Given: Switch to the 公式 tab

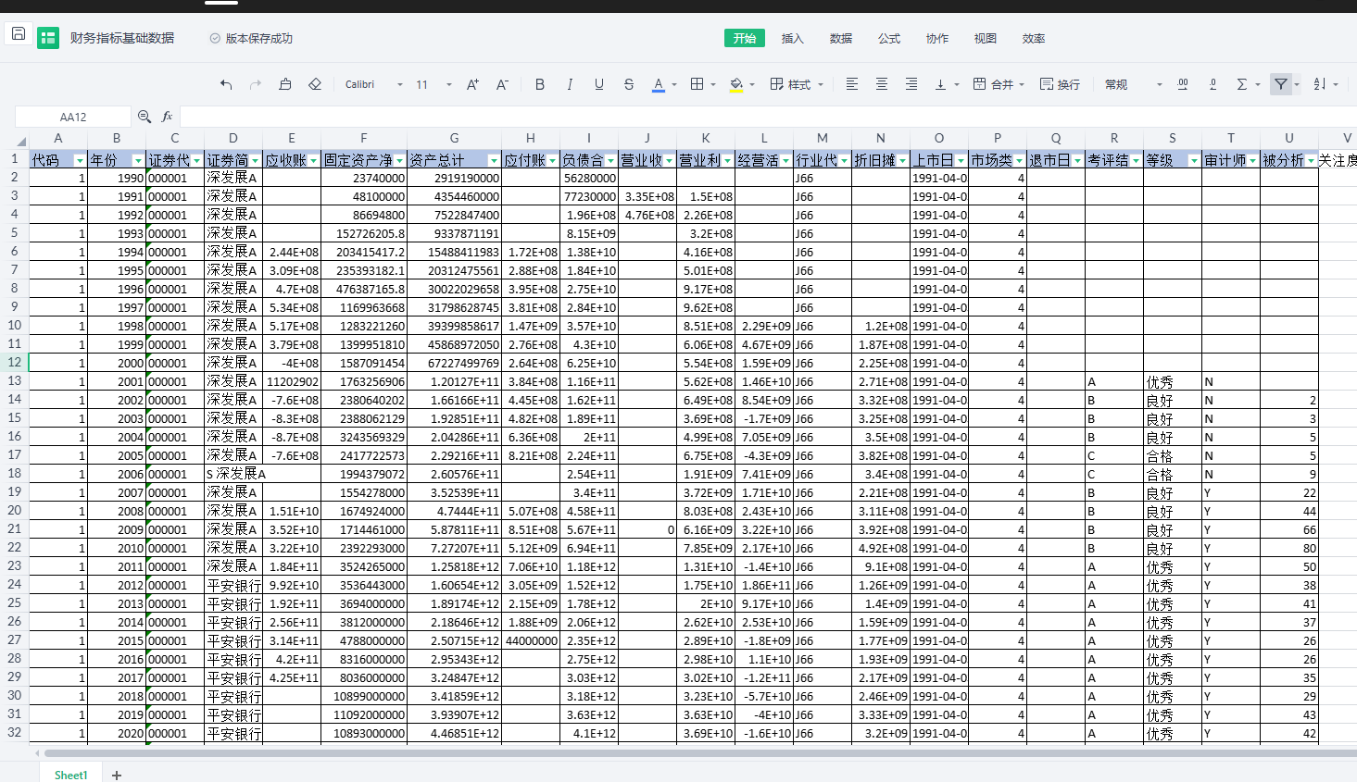Looking at the screenshot, I should coord(889,38).
